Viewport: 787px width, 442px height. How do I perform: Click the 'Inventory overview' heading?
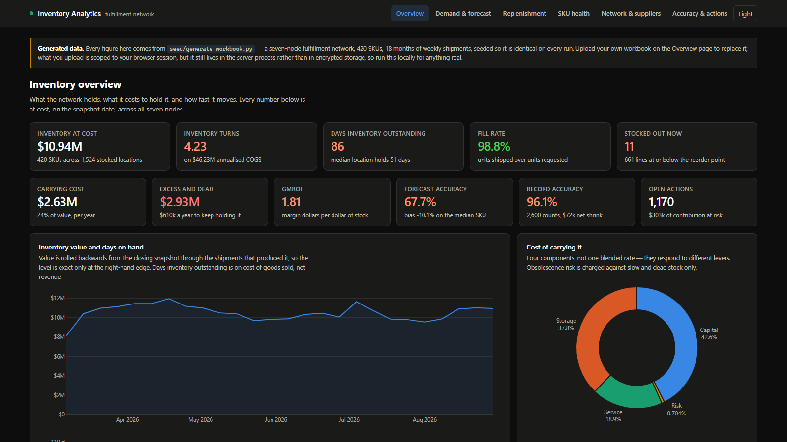pos(75,84)
